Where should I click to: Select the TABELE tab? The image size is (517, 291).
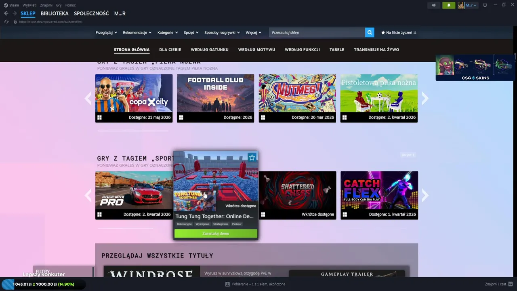coord(337,50)
